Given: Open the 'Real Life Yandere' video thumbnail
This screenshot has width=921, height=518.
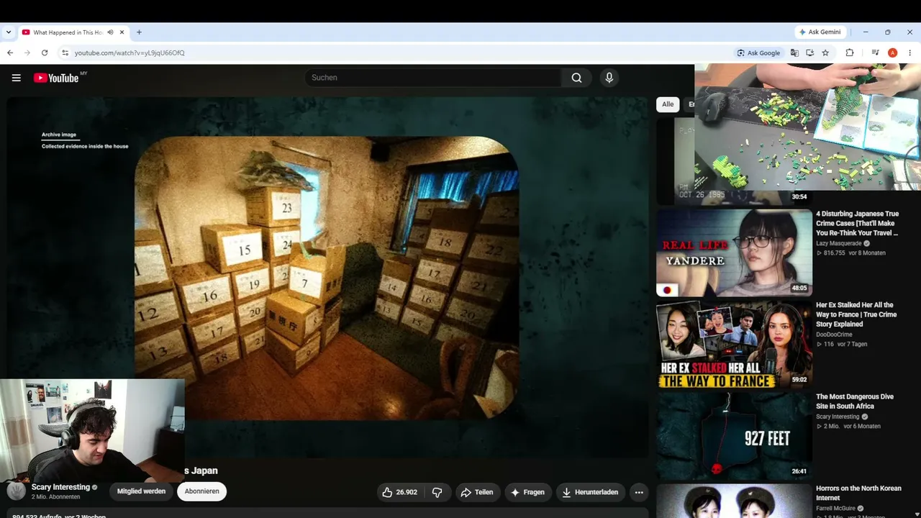Looking at the screenshot, I should pyautogui.click(x=734, y=253).
